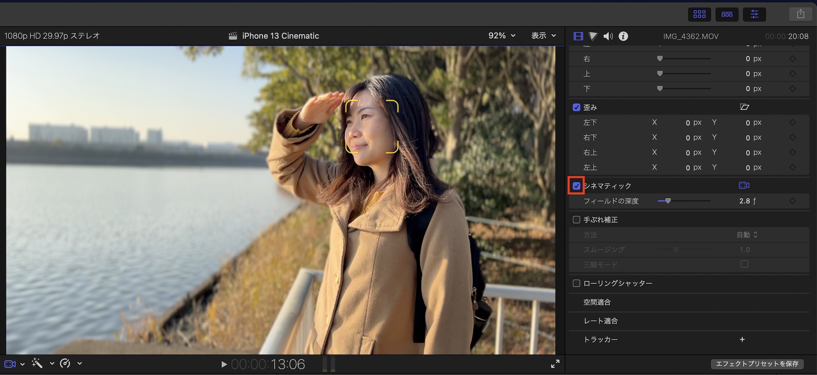Open the 表示 view menu

coord(543,36)
